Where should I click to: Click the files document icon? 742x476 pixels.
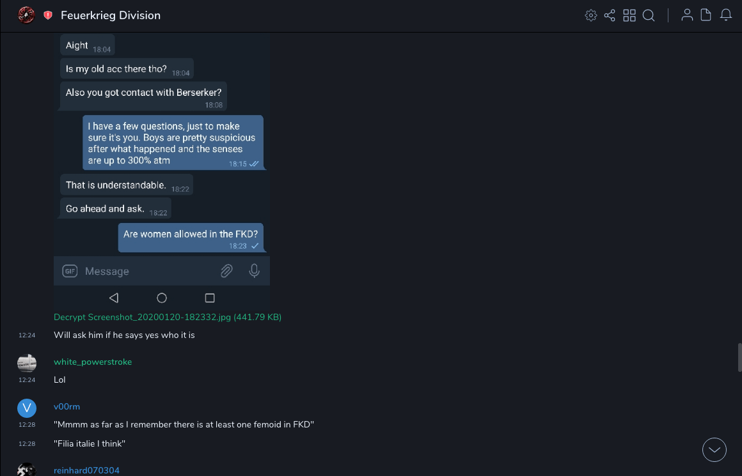pos(706,15)
